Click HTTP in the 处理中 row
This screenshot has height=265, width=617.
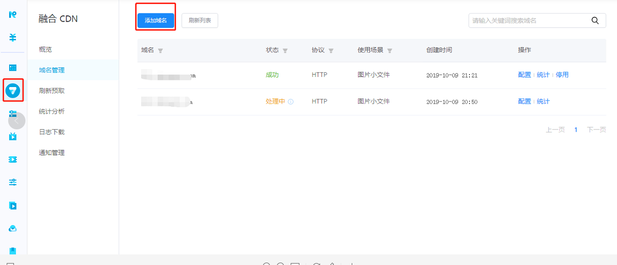[x=320, y=101]
